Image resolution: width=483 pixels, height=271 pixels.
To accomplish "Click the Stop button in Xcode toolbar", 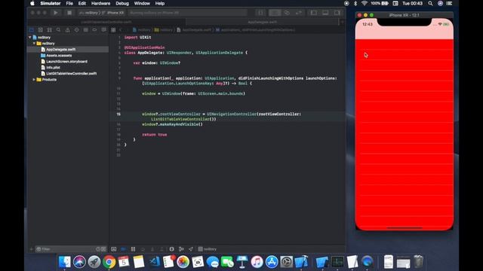I will click(x=69, y=13).
